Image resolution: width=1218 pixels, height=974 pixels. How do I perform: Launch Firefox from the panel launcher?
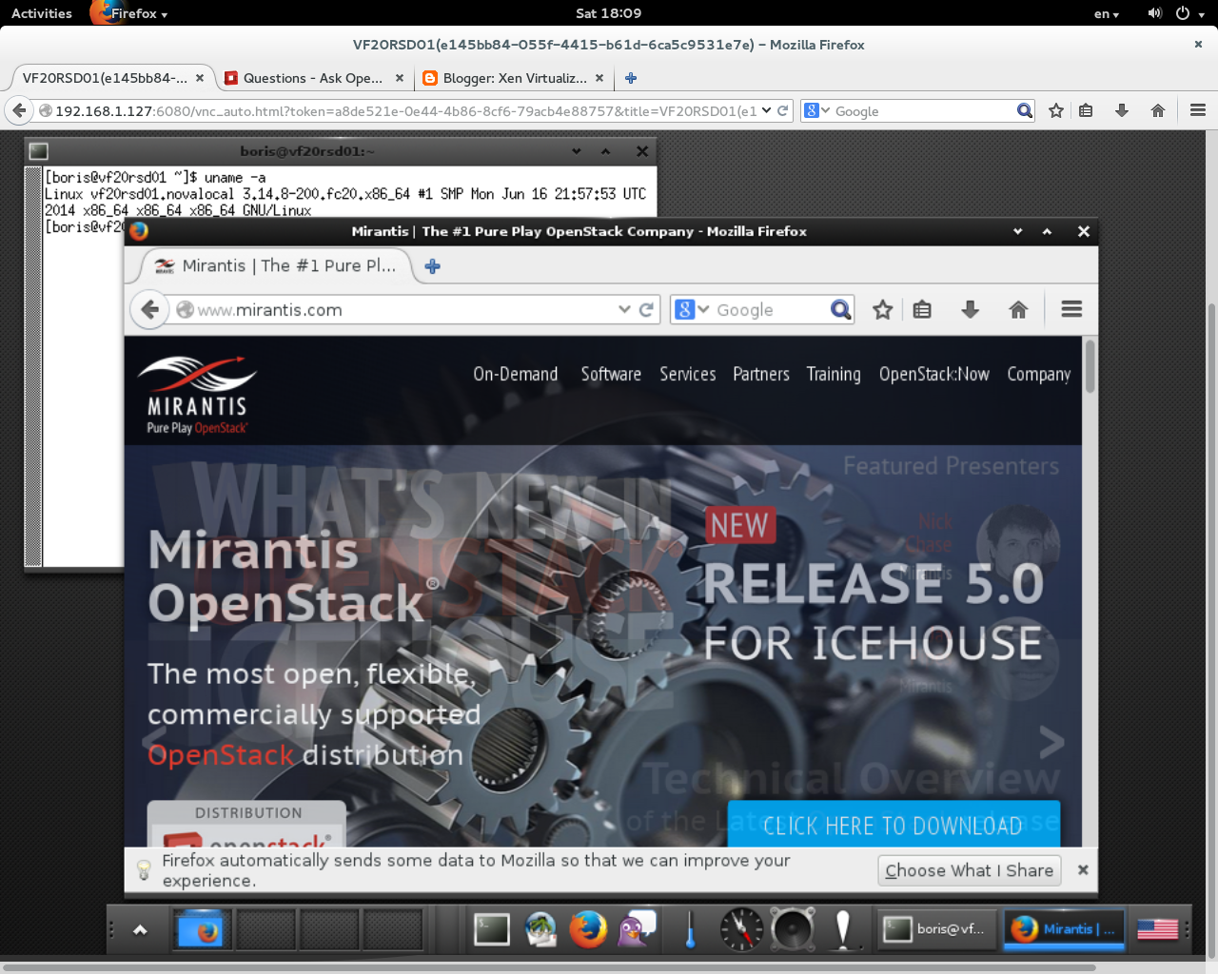(x=588, y=929)
